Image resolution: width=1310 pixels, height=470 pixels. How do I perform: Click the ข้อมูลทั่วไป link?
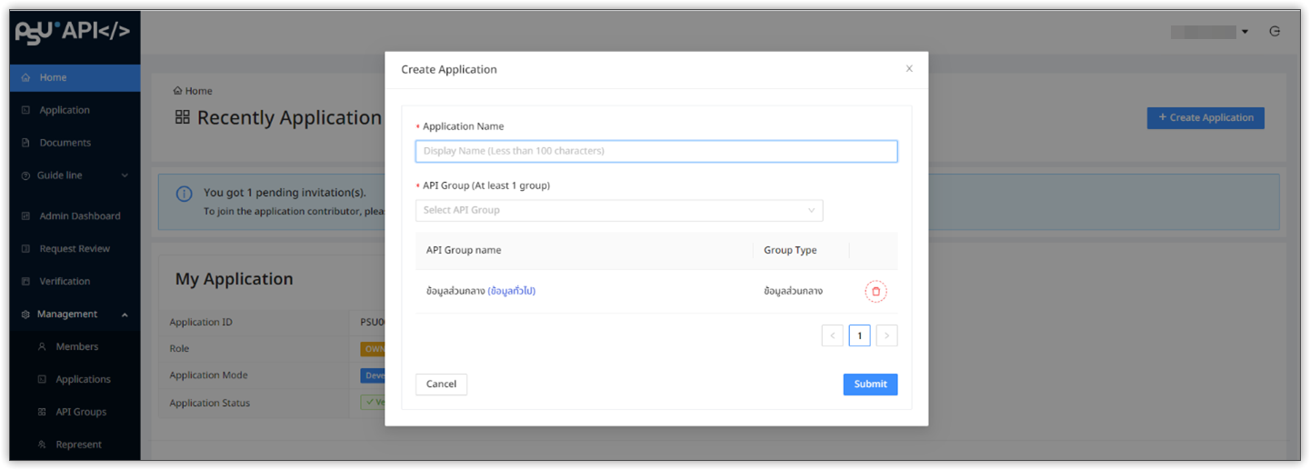click(511, 291)
